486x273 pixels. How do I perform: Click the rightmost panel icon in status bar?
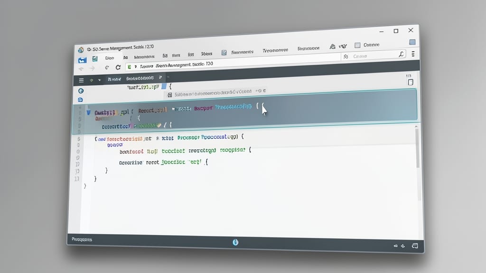click(415, 246)
